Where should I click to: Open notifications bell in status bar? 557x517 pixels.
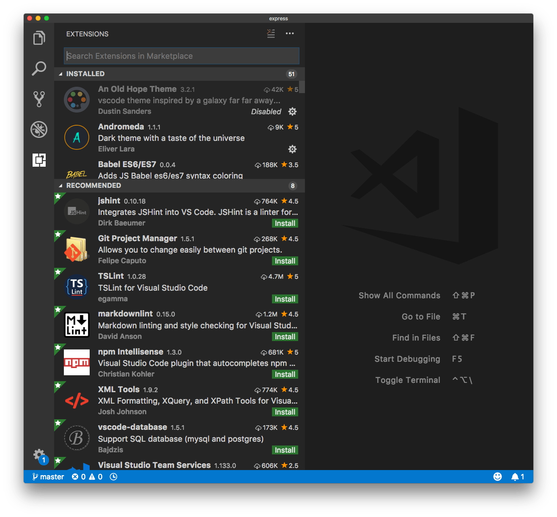pyautogui.click(x=518, y=477)
